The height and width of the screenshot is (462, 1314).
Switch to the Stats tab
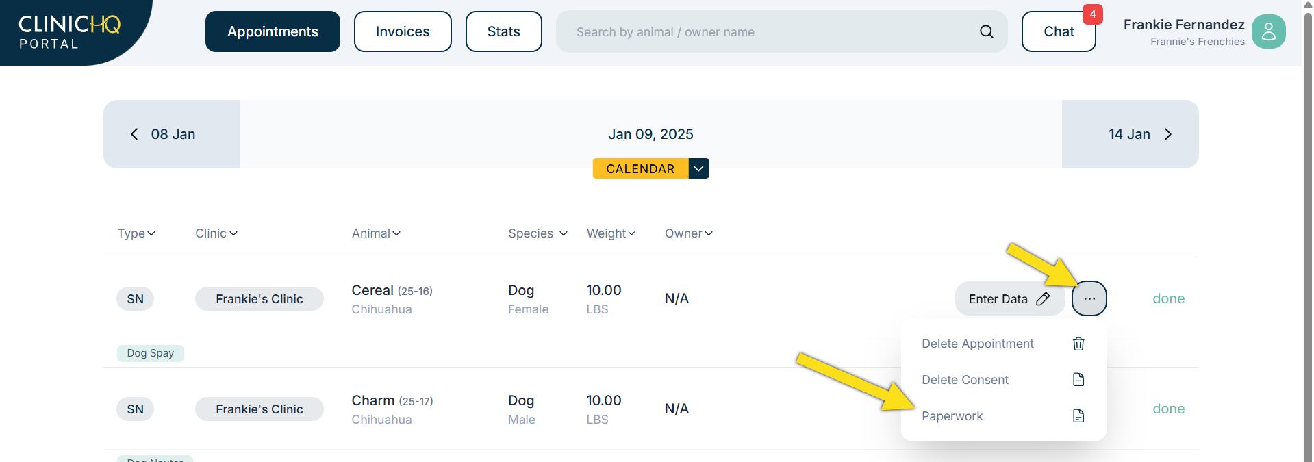503,31
